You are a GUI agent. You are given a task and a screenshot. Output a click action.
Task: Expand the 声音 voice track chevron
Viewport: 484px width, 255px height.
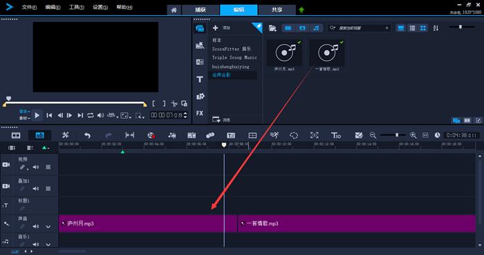[48, 227]
